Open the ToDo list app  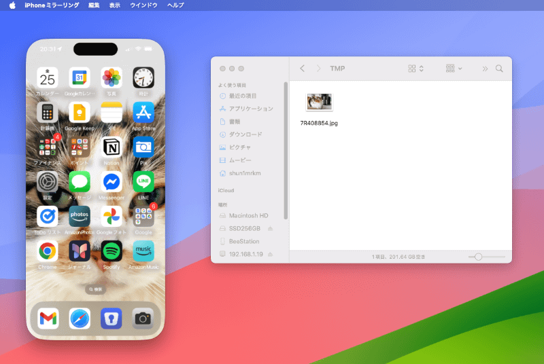tap(48, 217)
